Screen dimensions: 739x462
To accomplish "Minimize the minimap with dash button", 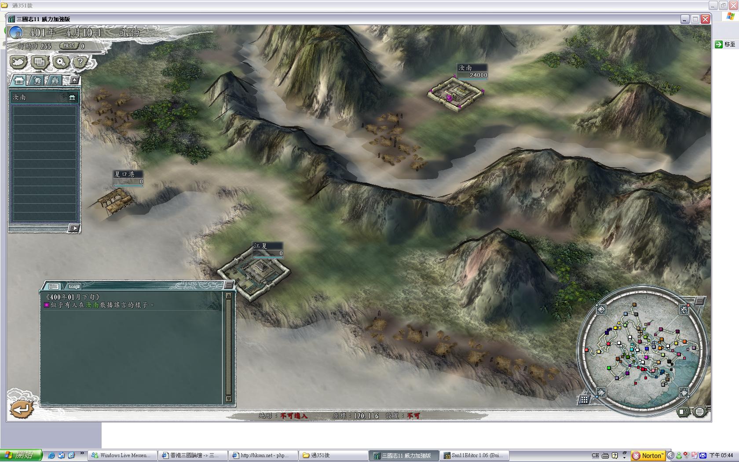I will pos(699,301).
